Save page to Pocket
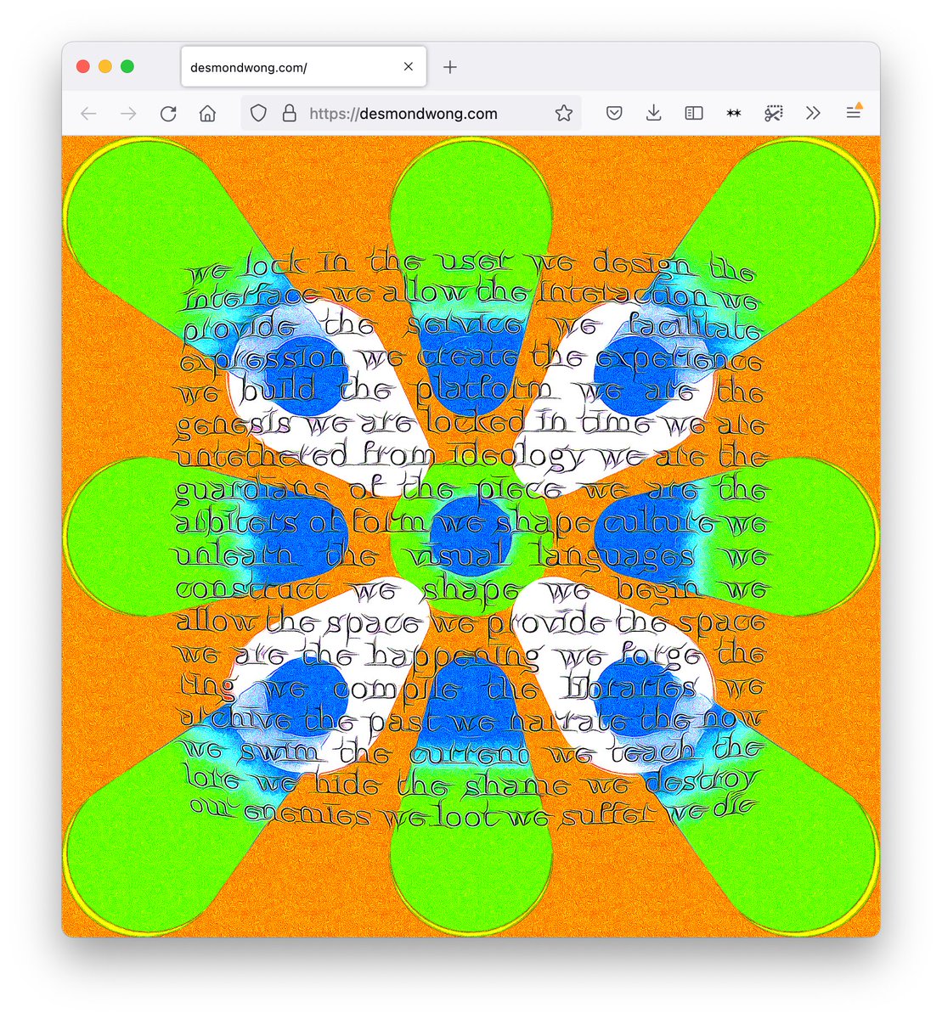The height and width of the screenshot is (1019, 942). click(614, 114)
